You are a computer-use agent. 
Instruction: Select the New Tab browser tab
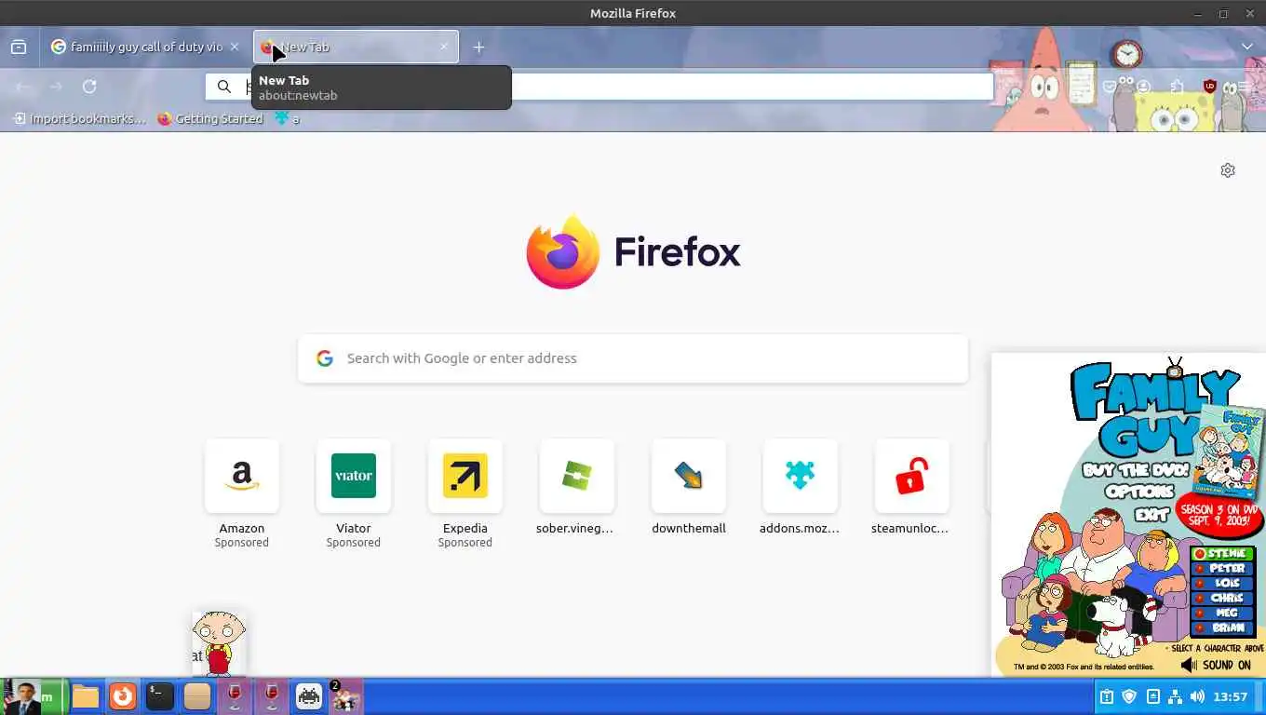point(356,47)
